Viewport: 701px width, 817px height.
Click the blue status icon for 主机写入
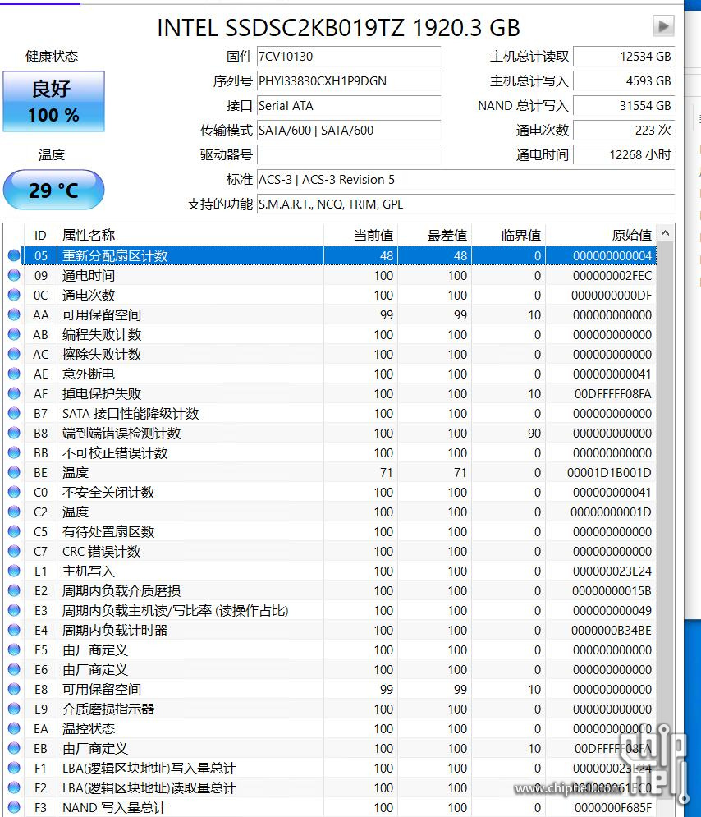14,571
